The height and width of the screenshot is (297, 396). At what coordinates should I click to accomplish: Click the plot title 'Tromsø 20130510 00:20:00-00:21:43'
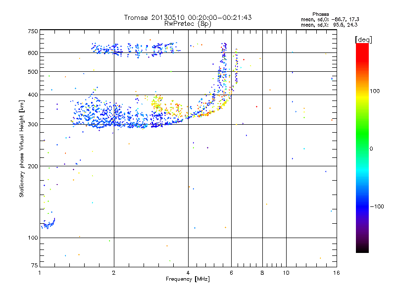point(188,17)
